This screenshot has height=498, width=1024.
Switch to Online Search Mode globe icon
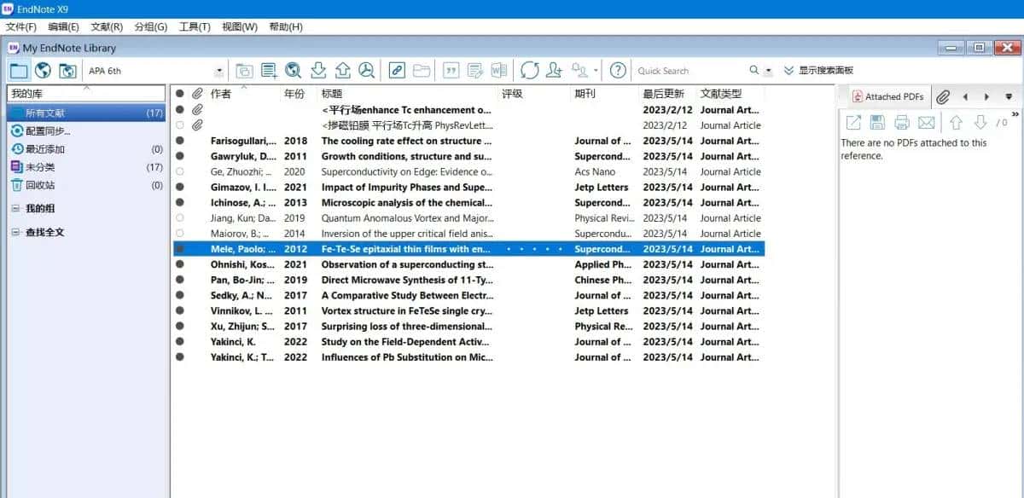click(43, 70)
